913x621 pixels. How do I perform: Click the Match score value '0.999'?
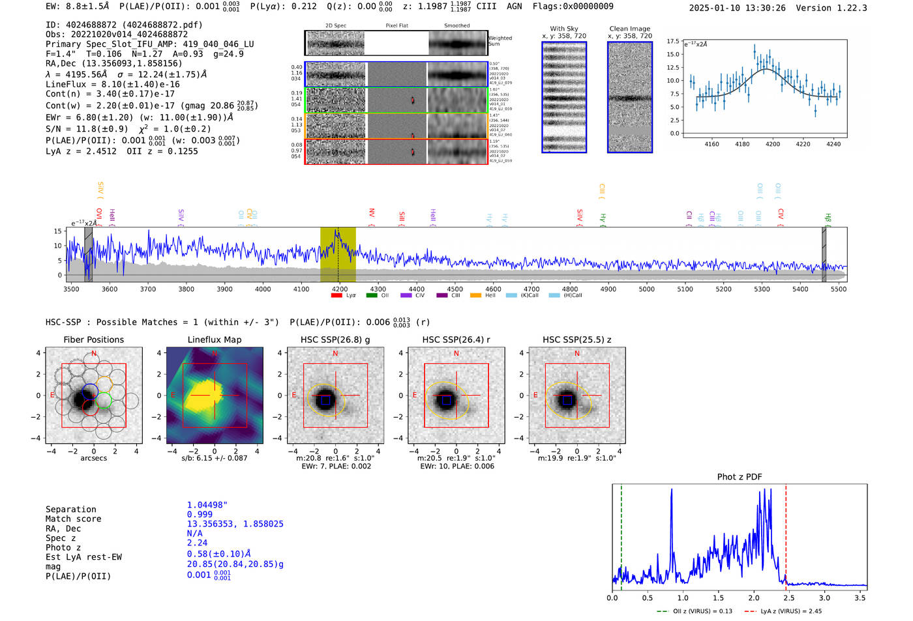200,514
